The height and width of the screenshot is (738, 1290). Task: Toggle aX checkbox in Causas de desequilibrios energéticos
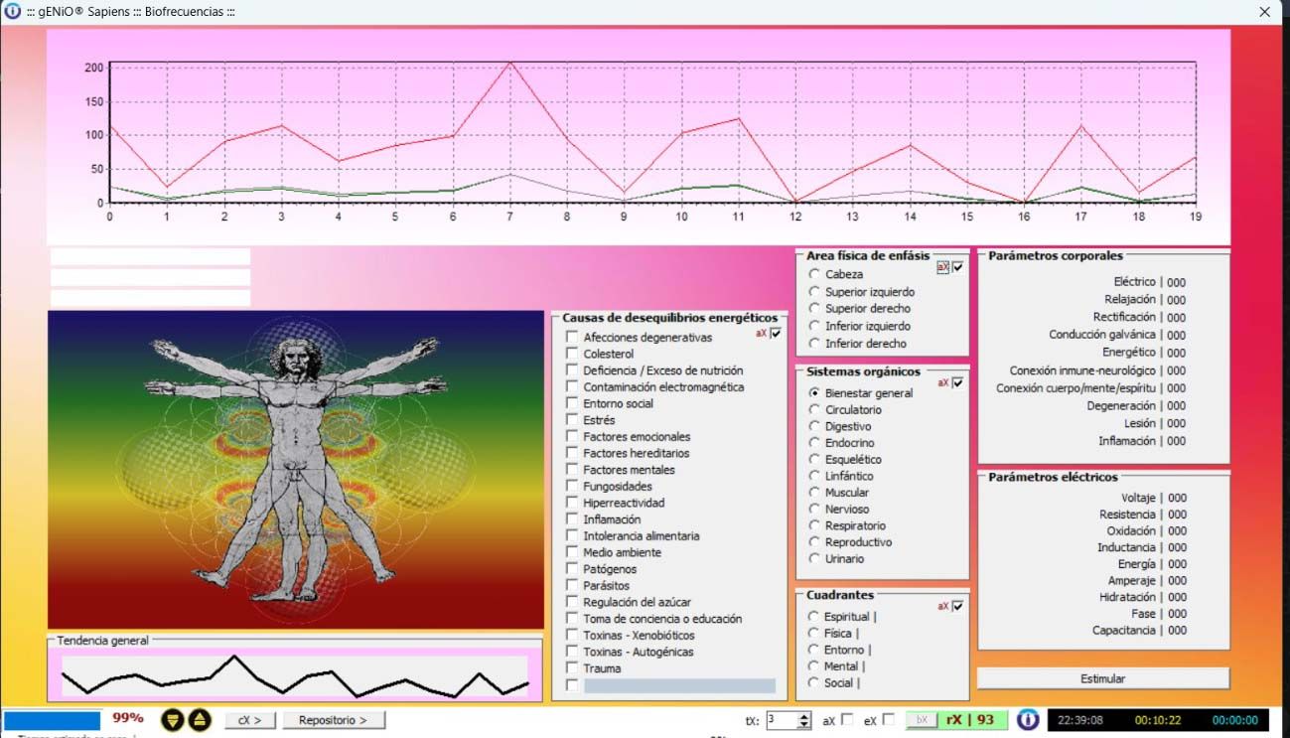click(x=776, y=334)
